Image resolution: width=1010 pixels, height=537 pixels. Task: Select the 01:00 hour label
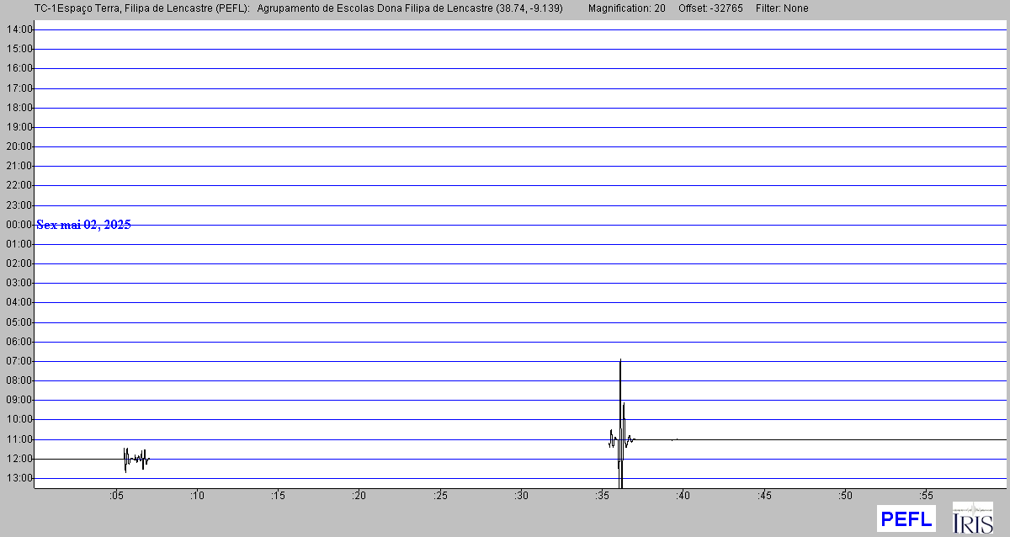(x=19, y=244)
